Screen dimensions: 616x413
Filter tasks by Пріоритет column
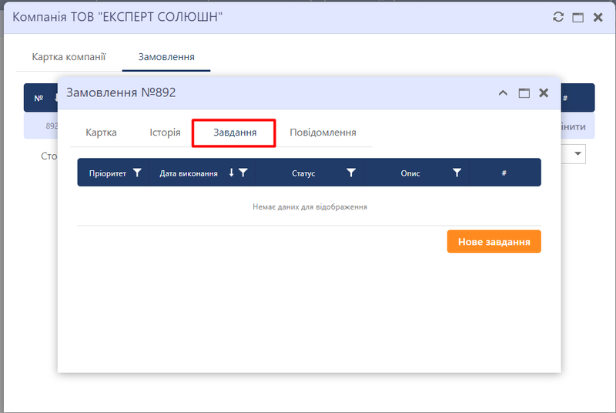point(137,173)
